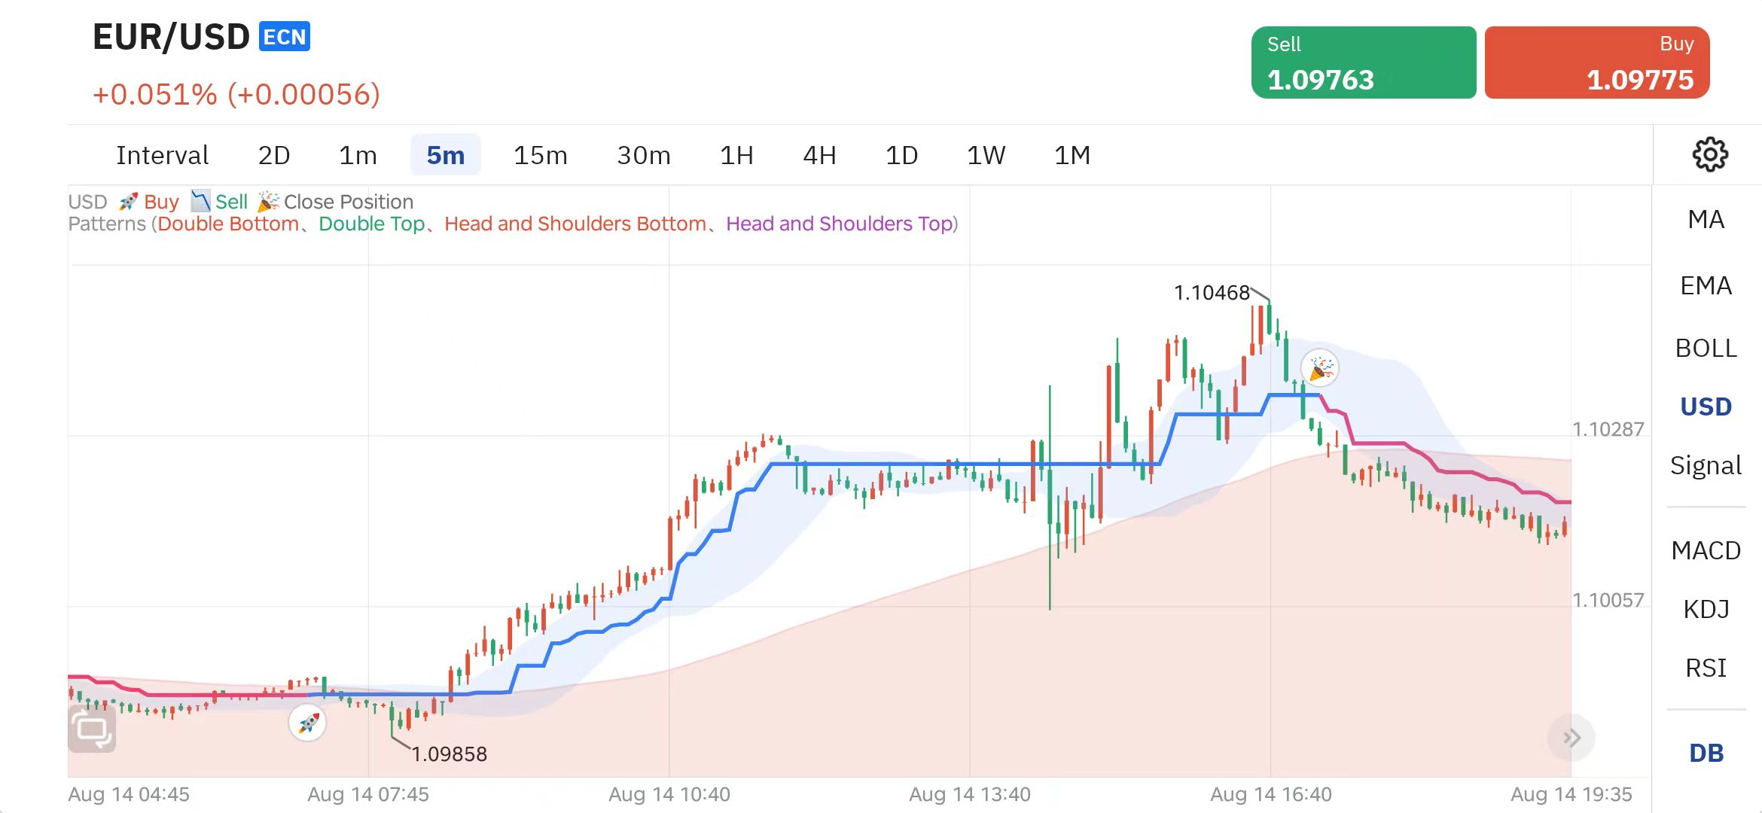Select the 1H interval tab
This screenshot has height=813, width=1762.
tap(736, 155)
